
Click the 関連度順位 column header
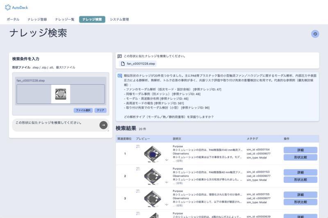(x=125, y=139)
